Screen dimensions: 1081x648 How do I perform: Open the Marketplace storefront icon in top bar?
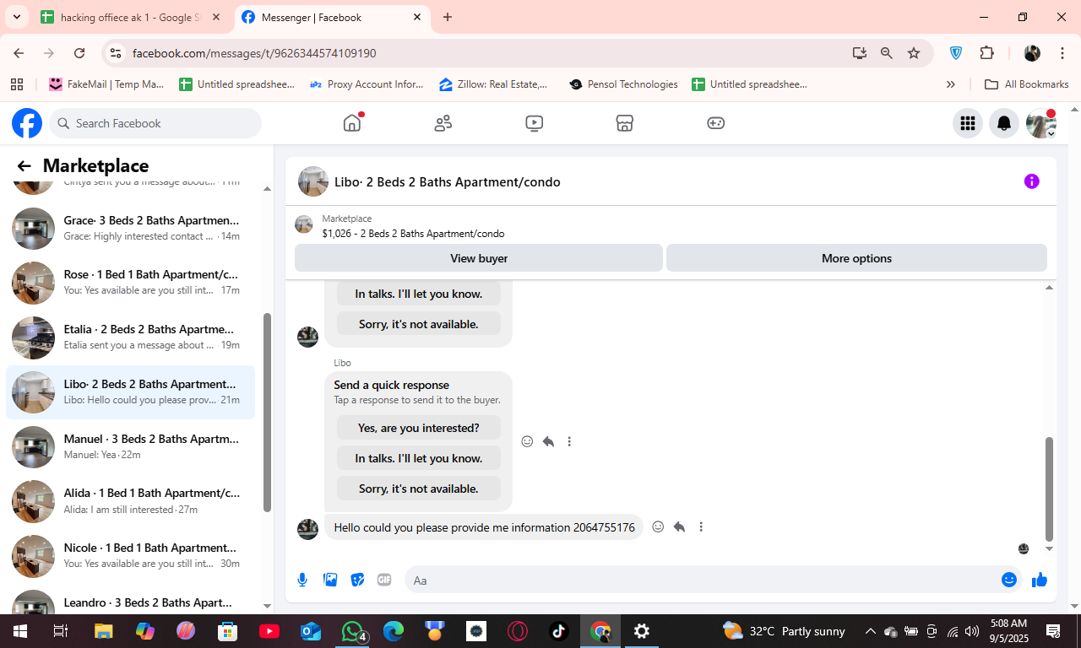click(x=624, y=123)
